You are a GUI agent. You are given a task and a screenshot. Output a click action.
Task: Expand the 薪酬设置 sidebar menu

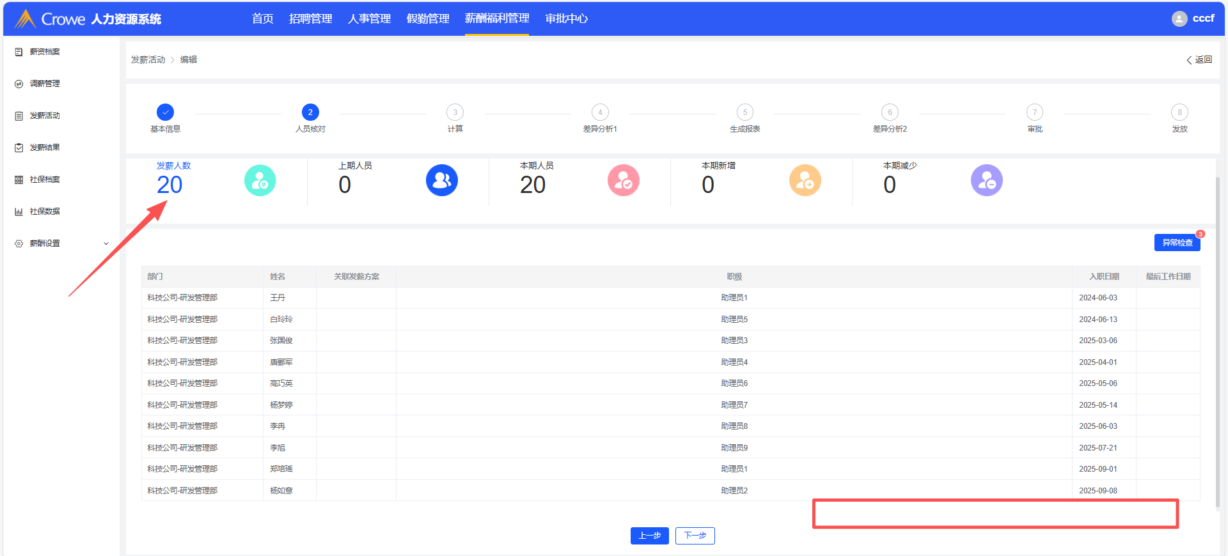coord(61,243)
